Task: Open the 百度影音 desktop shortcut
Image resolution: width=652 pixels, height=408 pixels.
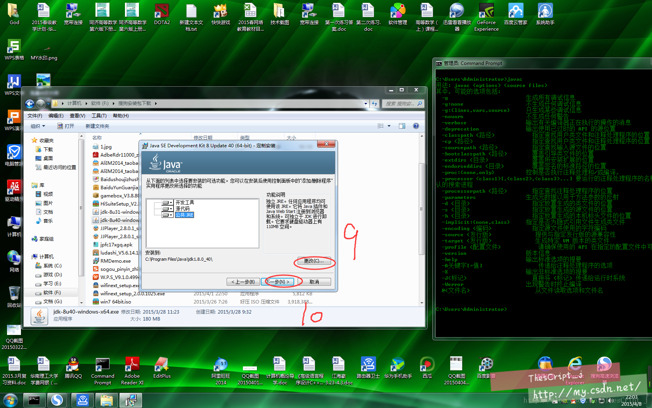Action: (486, 368)
